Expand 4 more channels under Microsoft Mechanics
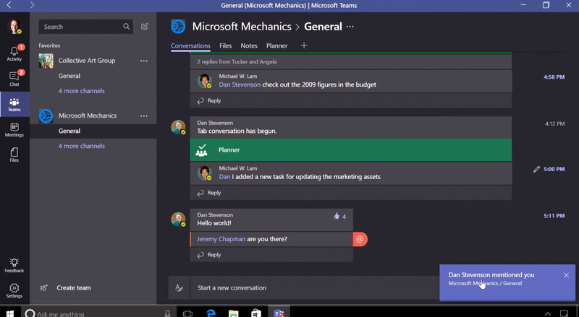Viewport: 579px width, 317px height. 82,146
